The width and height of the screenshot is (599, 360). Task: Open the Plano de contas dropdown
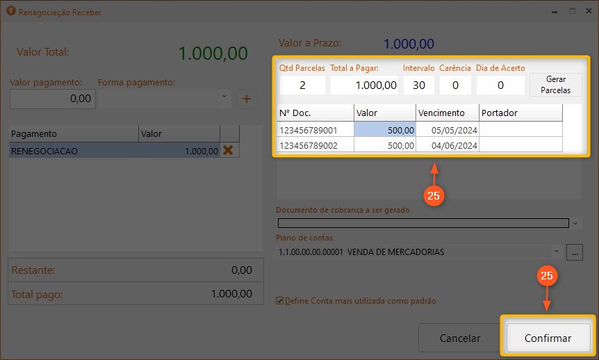click(557, 252)
